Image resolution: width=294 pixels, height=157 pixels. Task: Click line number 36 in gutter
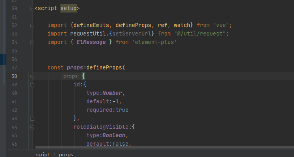point(14,59)
